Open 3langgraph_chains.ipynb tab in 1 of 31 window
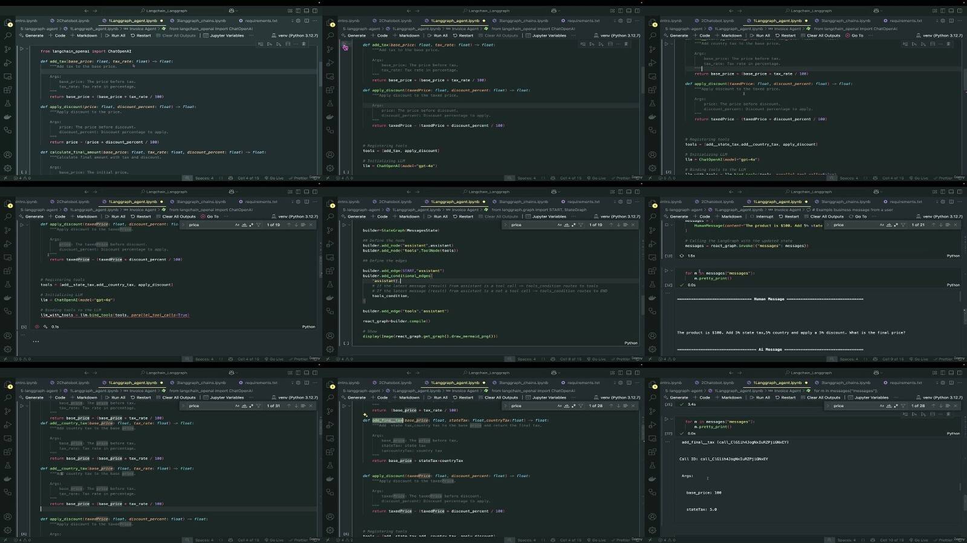This screenshot has height=543, width=967. click(198, 382)
